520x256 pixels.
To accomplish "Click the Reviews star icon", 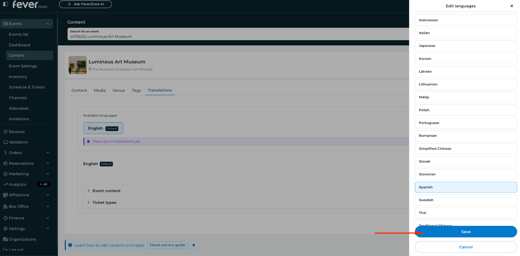I will [x=5, y=132].
